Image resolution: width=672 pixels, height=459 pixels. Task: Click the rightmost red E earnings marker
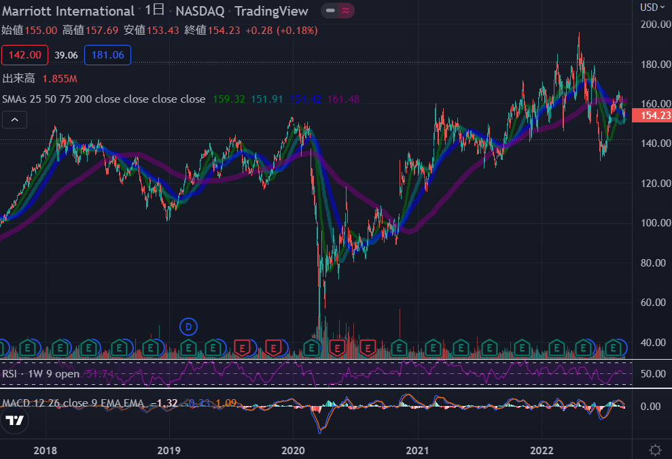(x=368, y=348)
